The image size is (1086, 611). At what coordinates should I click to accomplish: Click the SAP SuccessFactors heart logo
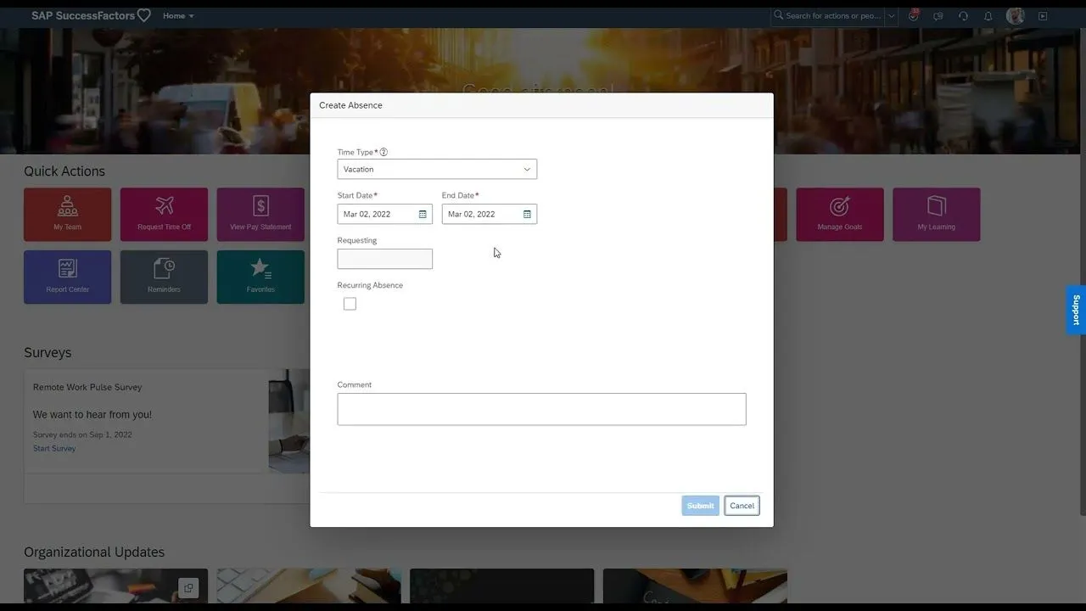click(143, 15)
